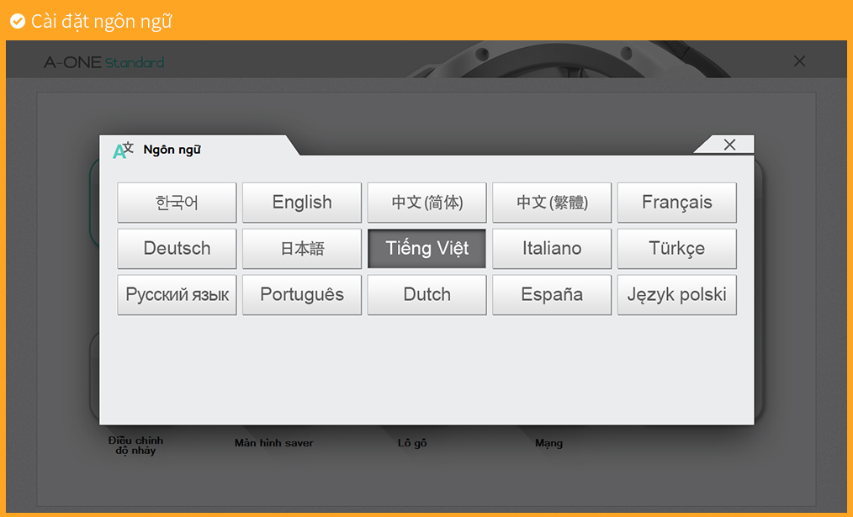Choose English as the language
The image size is (853, 517).
(302, 203)
